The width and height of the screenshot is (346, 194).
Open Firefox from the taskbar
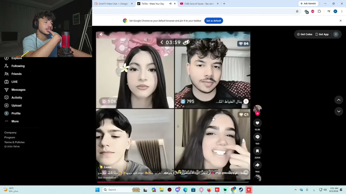(x=209, y=190)
